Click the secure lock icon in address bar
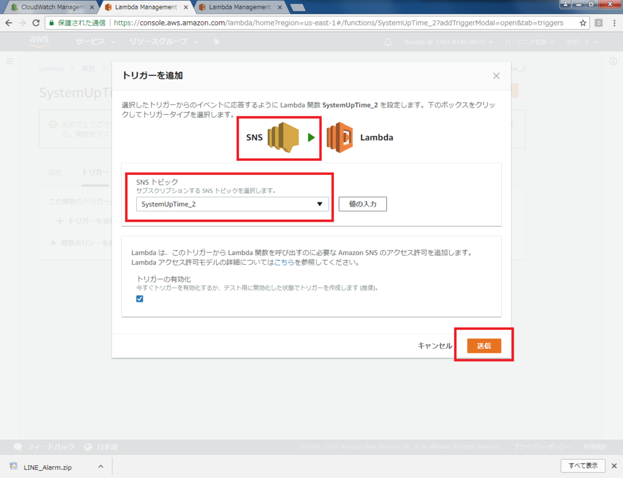 click(x=51, y=23)
